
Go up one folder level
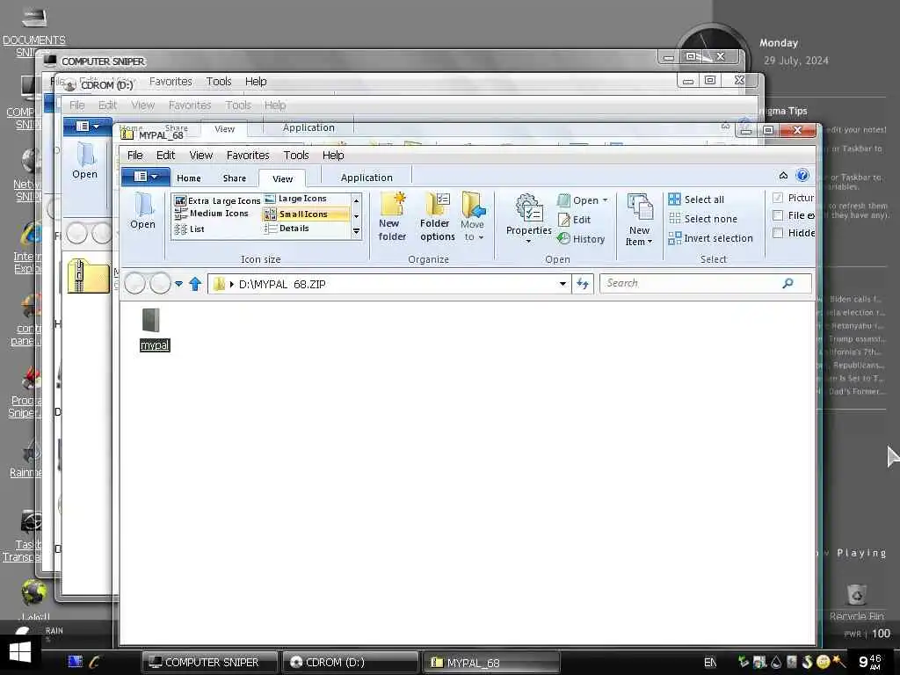click(195, 284)
